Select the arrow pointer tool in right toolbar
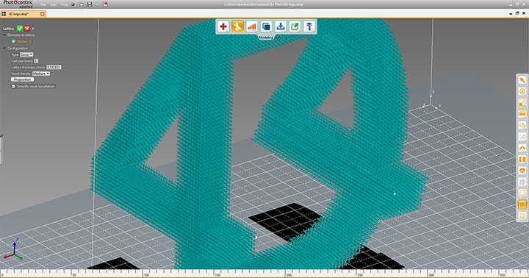This screenshot has width=529, height=278. (522, 80)
